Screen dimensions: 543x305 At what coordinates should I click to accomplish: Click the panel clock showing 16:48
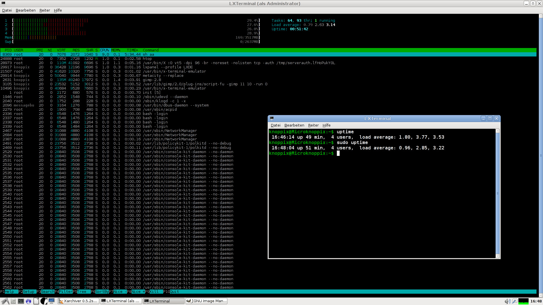point(536,301)
